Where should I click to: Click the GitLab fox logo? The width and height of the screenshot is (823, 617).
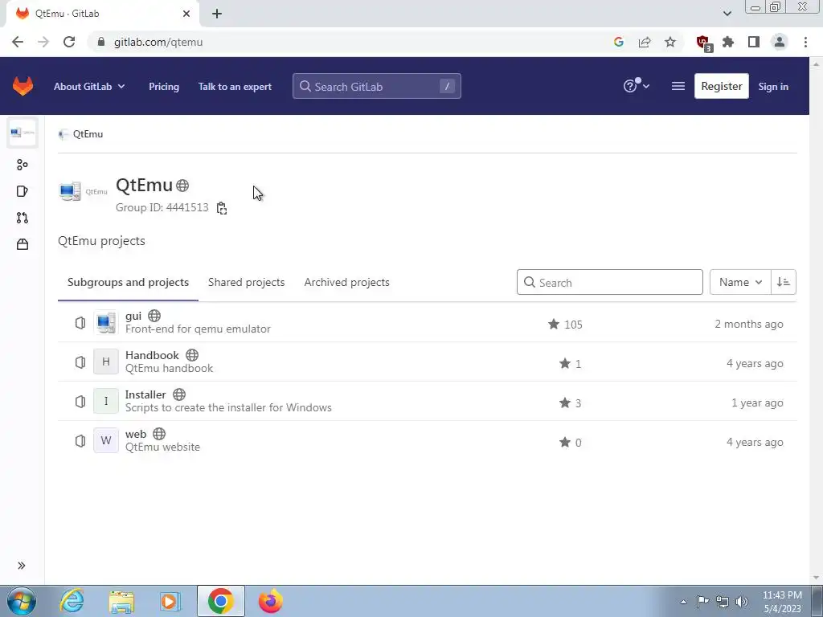point(23,86)
